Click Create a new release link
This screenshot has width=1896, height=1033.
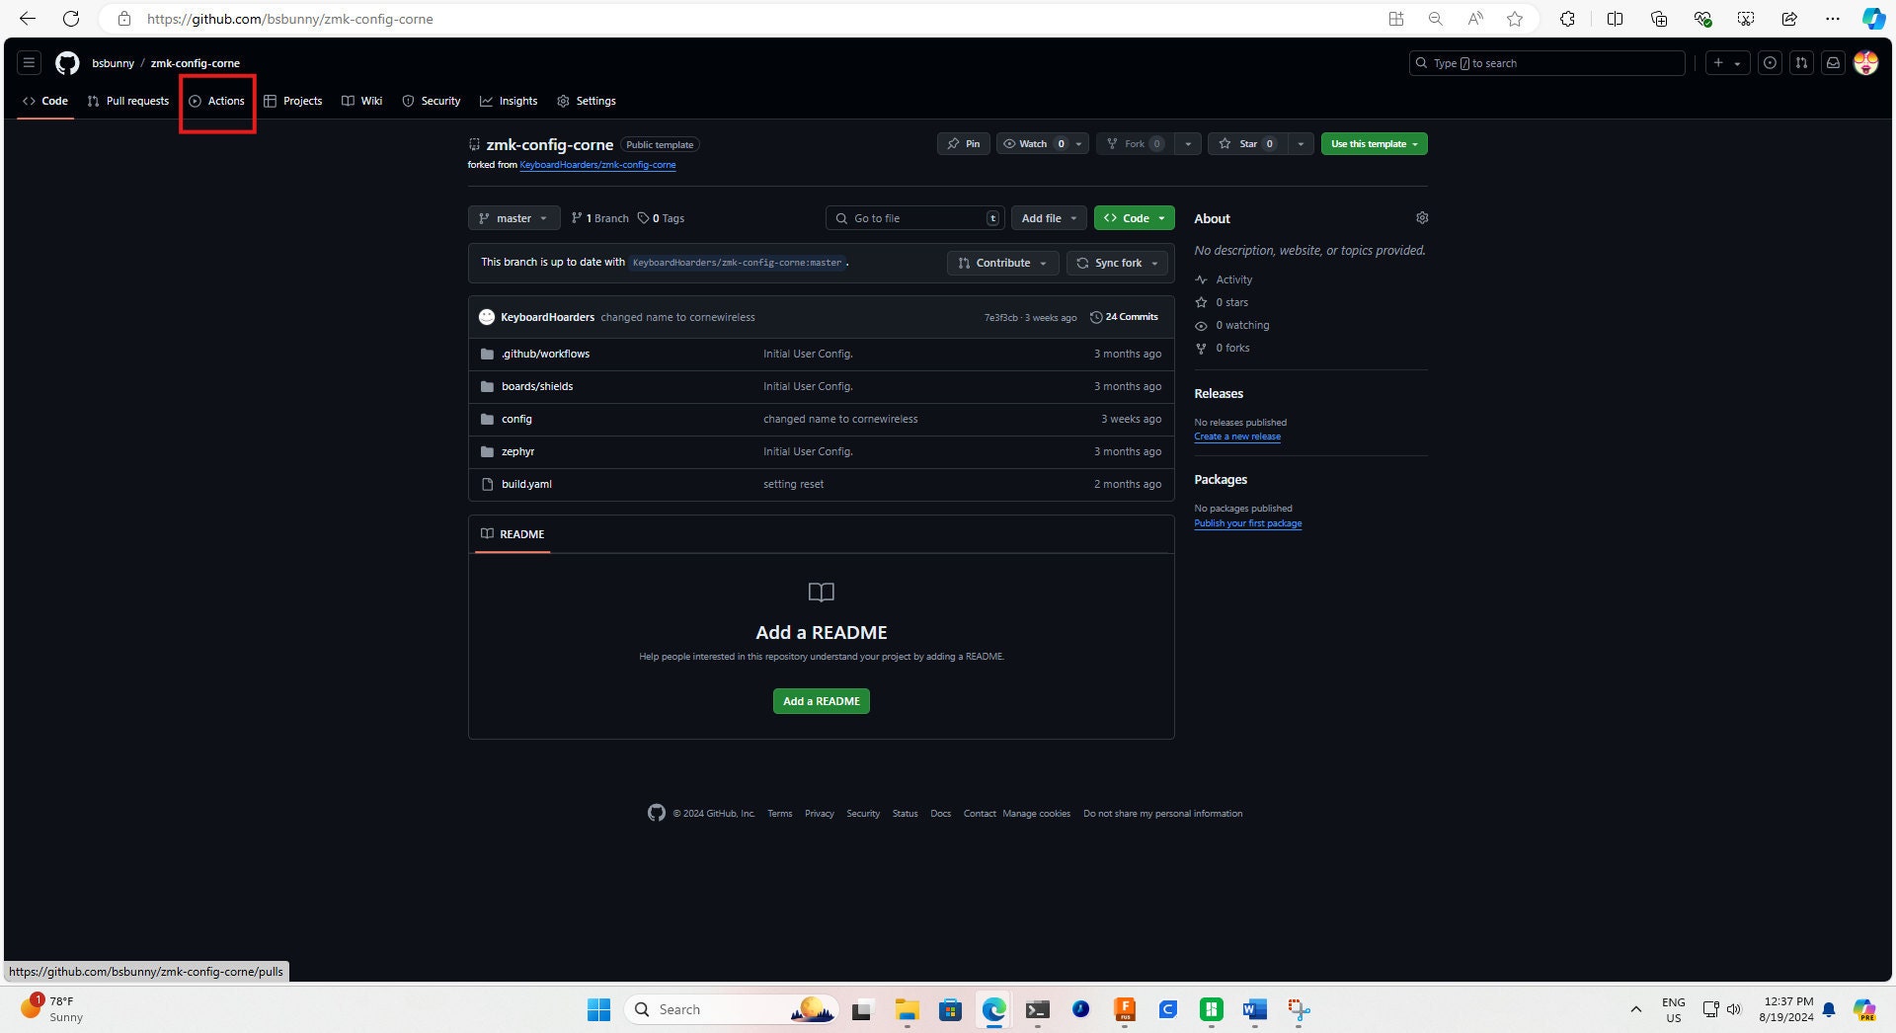(x=1237, y=437)
